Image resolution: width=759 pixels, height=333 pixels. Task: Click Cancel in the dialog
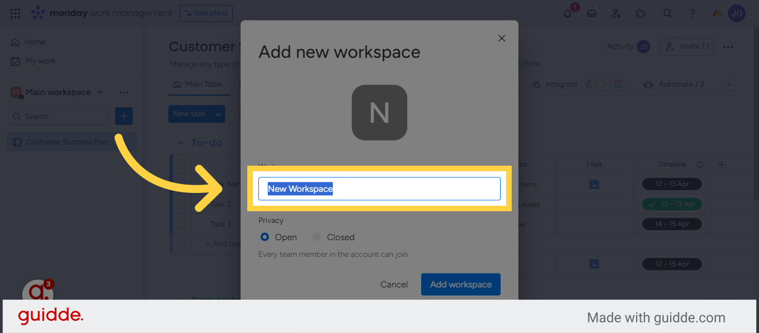click(x=394, y=284)
